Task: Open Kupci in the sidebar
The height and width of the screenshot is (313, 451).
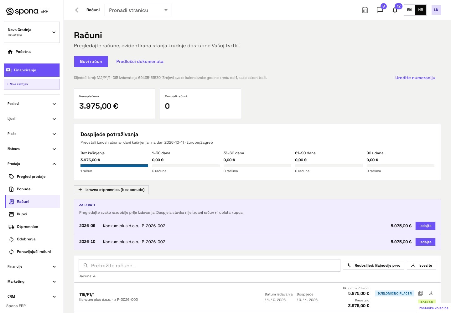Action: tap(33, 214)
